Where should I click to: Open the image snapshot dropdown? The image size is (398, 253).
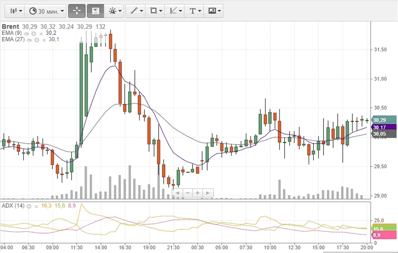point(213,11)
